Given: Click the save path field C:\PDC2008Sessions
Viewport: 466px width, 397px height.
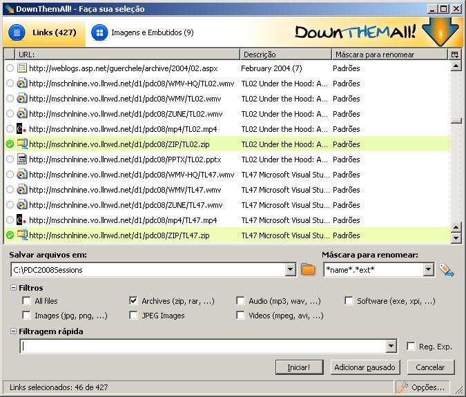Looking at the screenshot, I should click(x=148, y=269).
